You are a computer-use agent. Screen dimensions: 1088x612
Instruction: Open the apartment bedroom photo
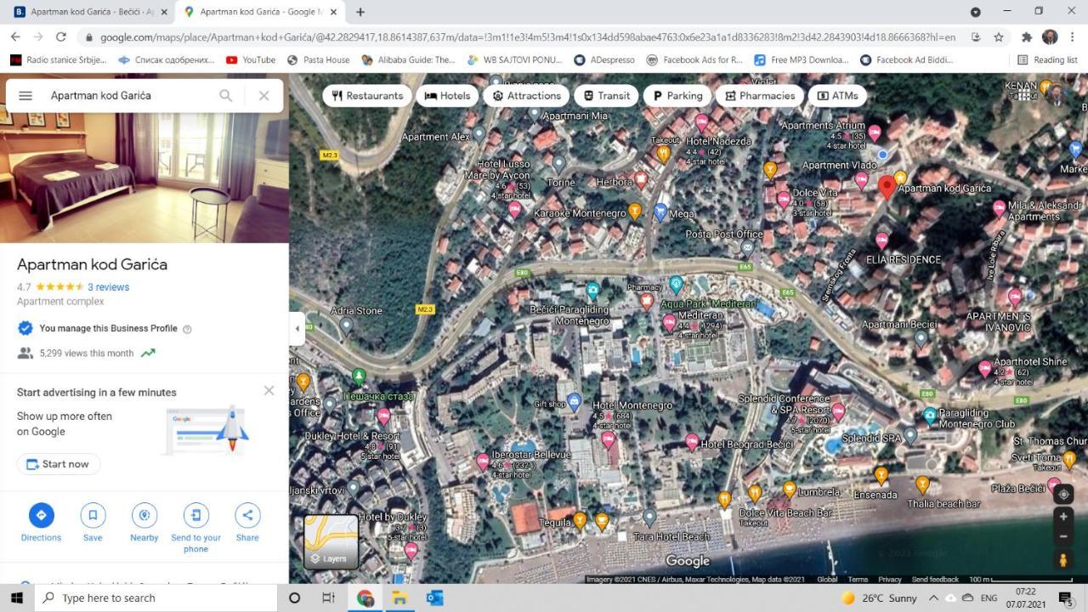[x=144, y=158]
